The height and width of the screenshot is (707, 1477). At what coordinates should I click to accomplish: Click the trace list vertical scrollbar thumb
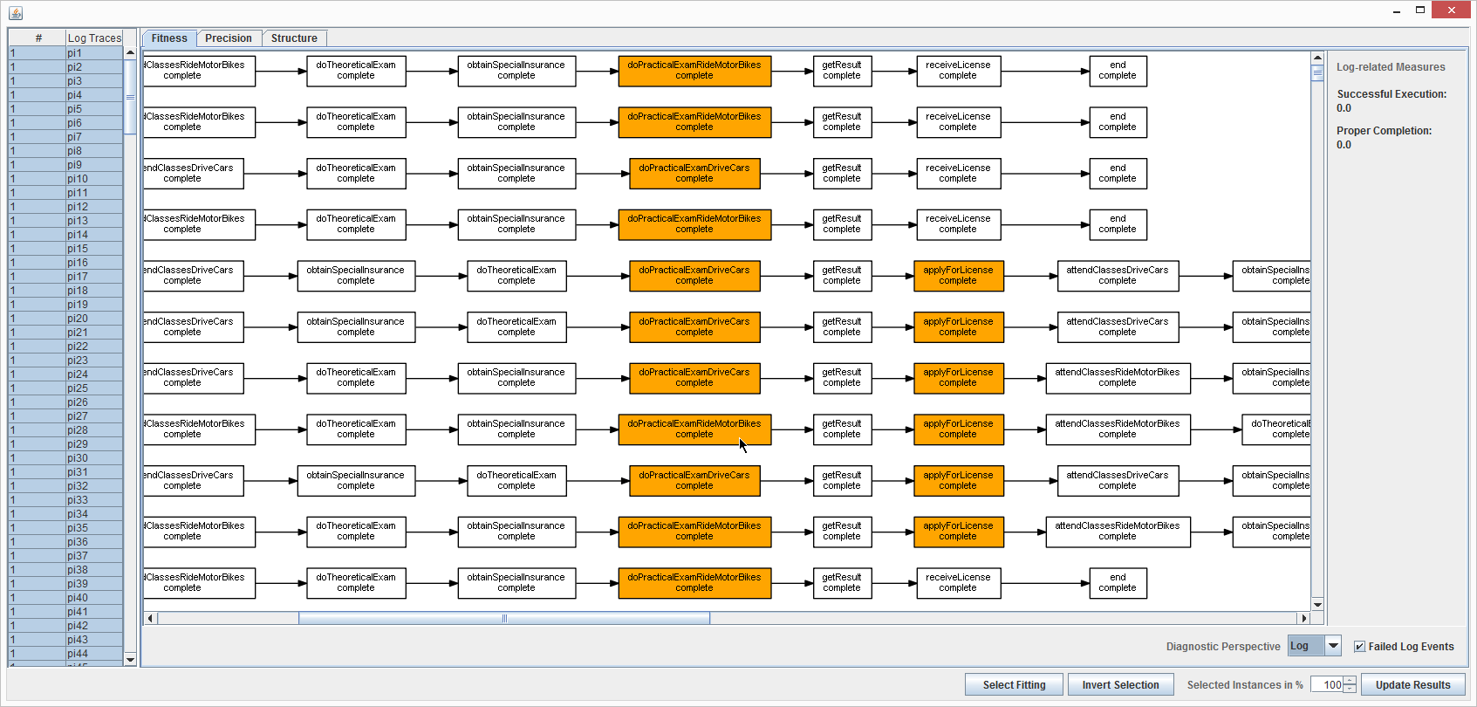[130, 97]
